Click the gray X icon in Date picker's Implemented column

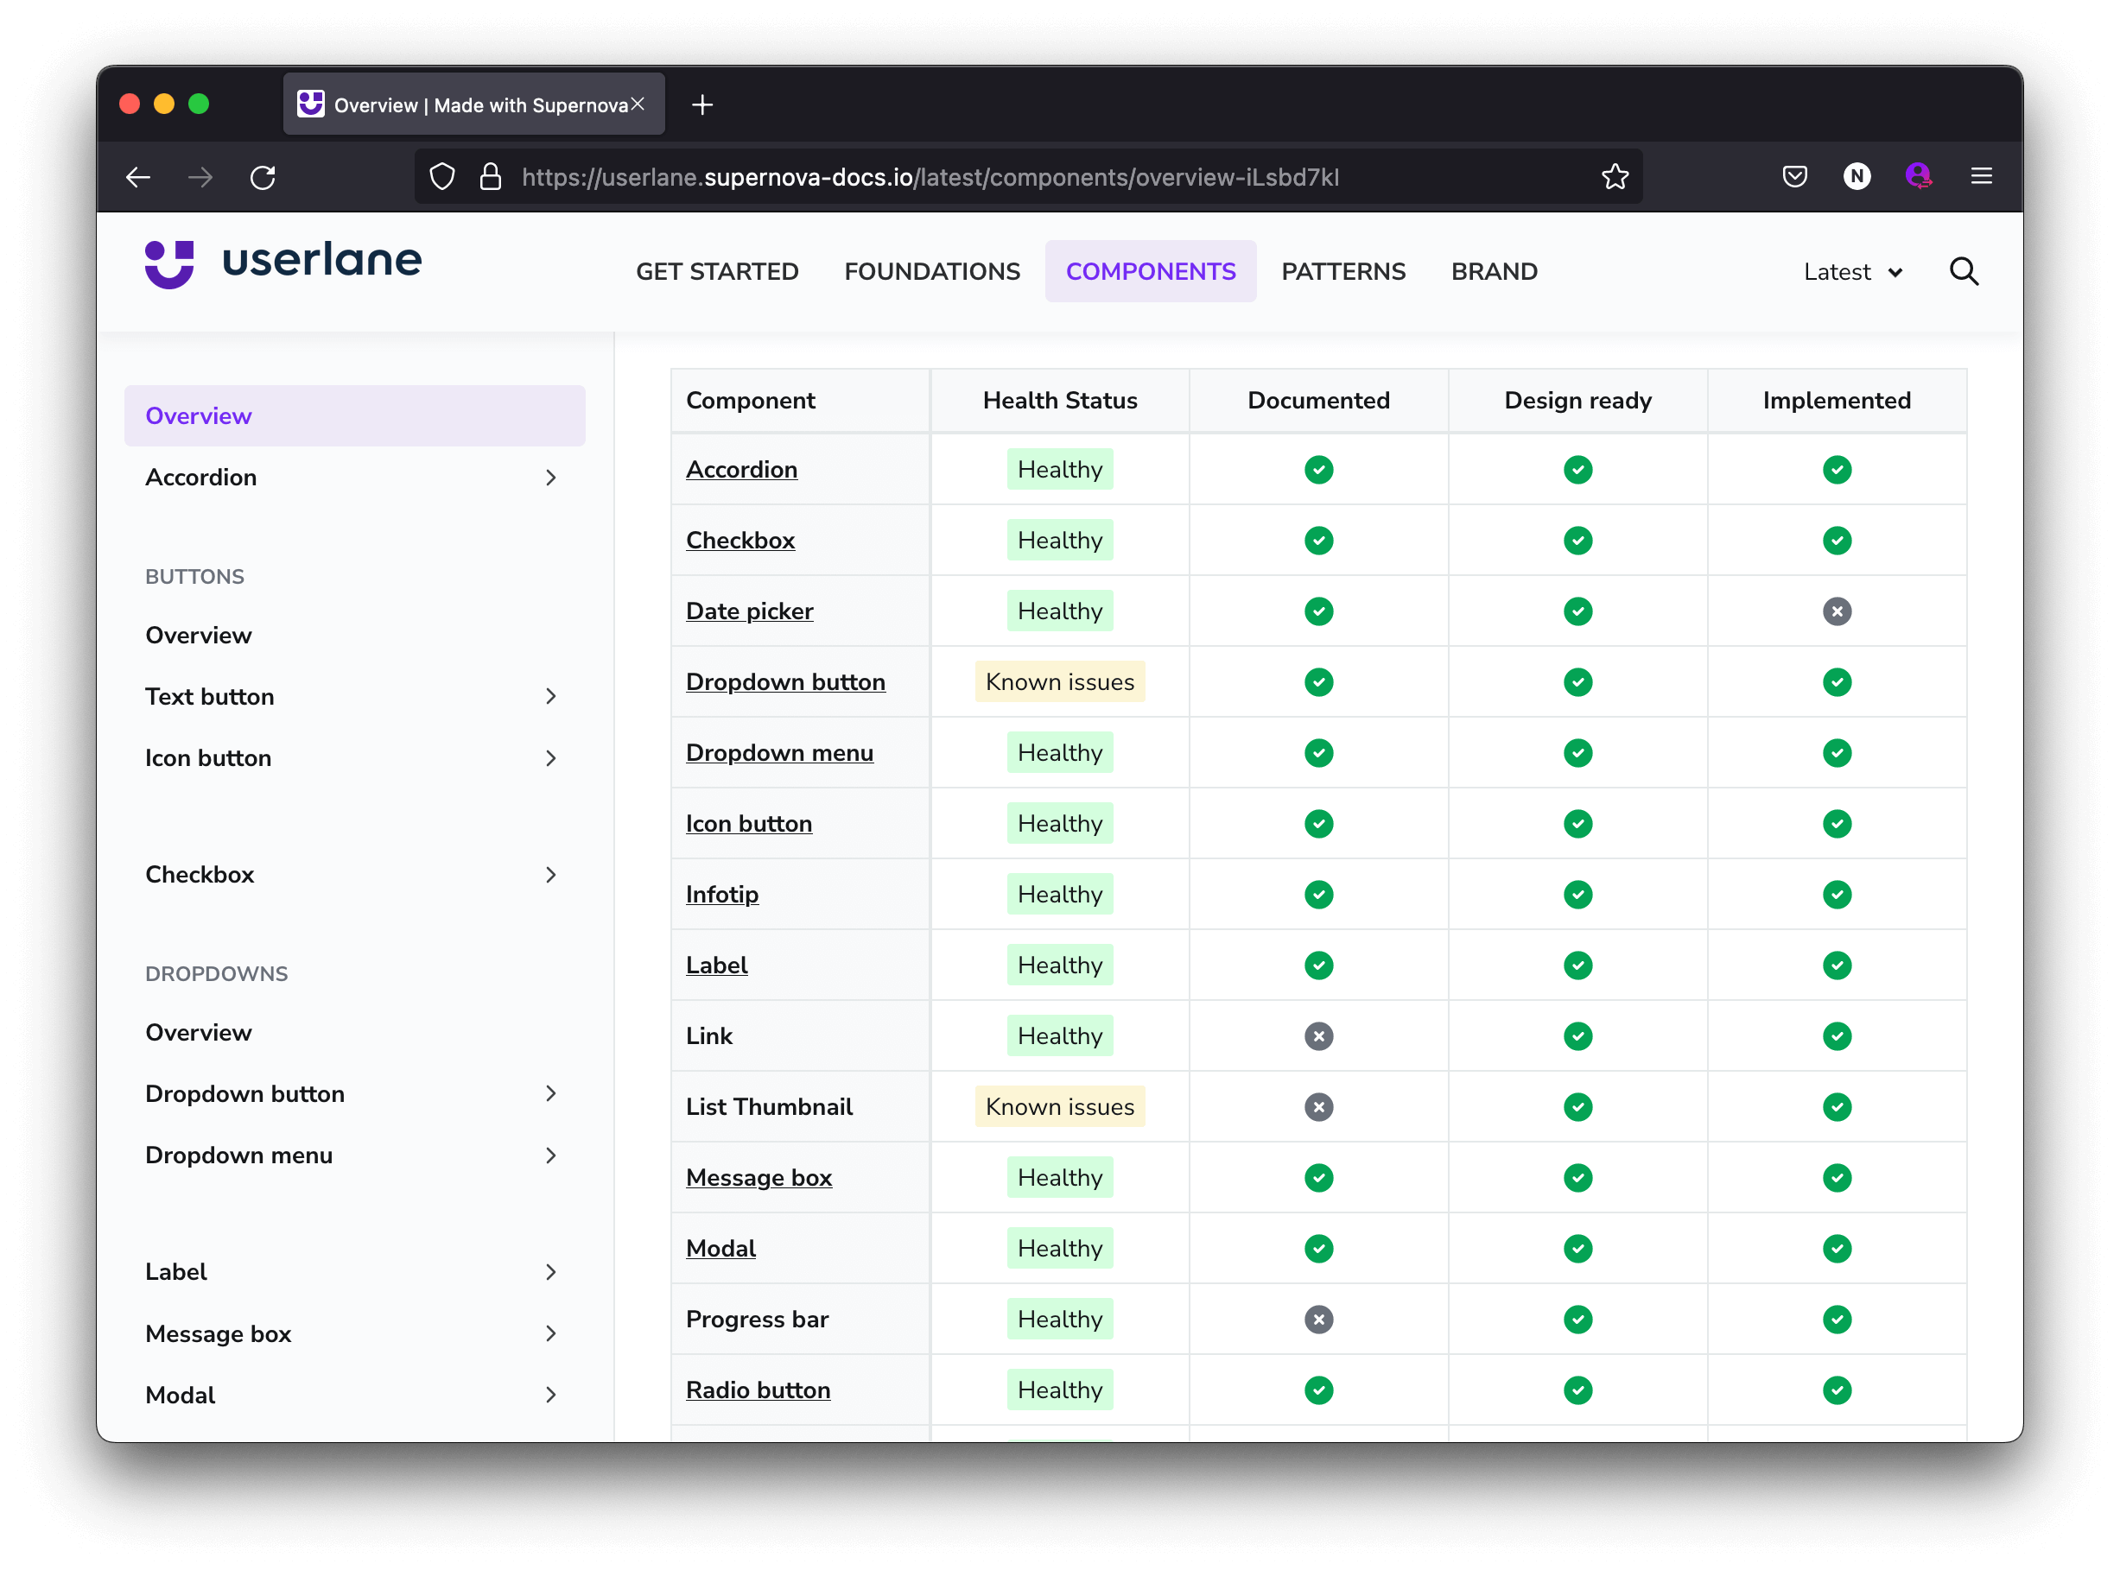[1837, 611]
